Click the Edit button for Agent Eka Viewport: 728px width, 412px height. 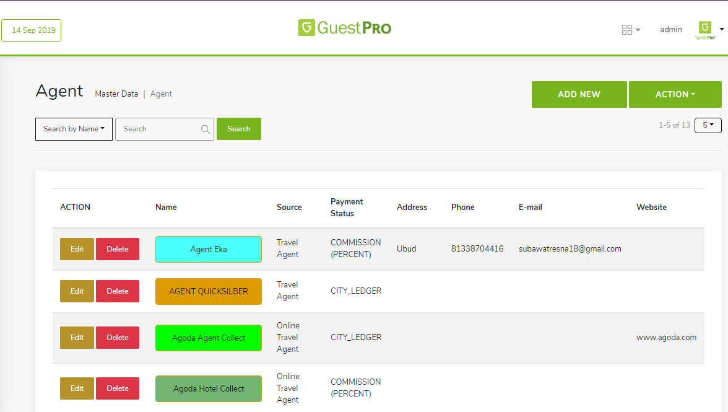coord(77,248)
